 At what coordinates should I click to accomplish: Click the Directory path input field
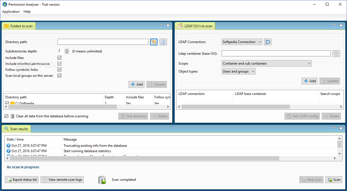pyautogui.click(x=103, y=42)
